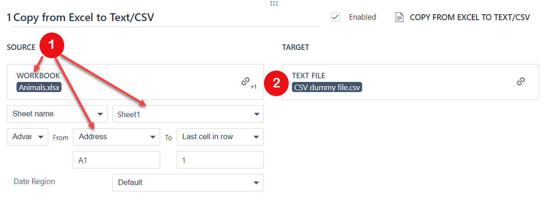
Task: Click the A1 address input field
Action: click(x=117, y=160)
